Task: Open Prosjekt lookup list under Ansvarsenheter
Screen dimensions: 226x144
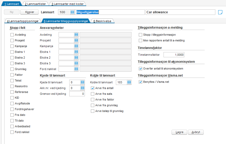Action: pyautogui.click(x=76, y=40)
